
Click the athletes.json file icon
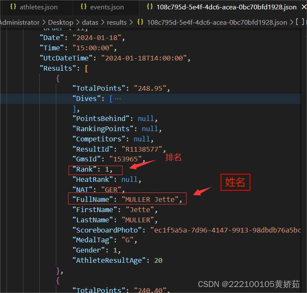pos(13,7)
